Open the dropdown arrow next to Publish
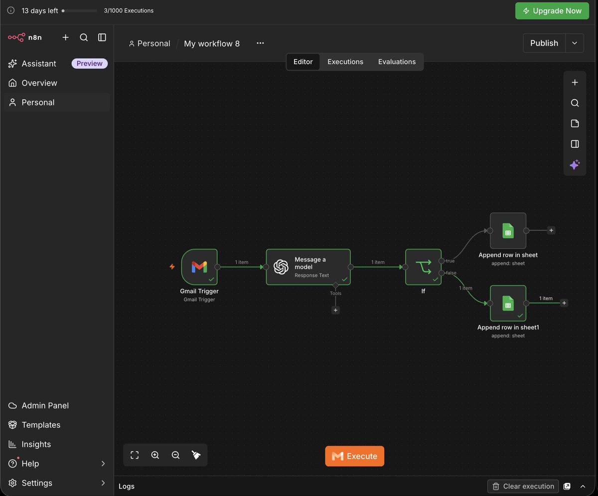This screenshot has width=598, height=496. click(575, 43)
